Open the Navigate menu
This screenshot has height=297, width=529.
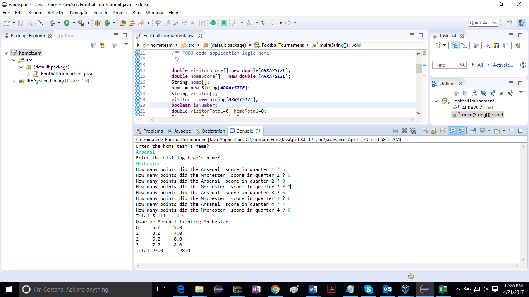coord(79,13)
